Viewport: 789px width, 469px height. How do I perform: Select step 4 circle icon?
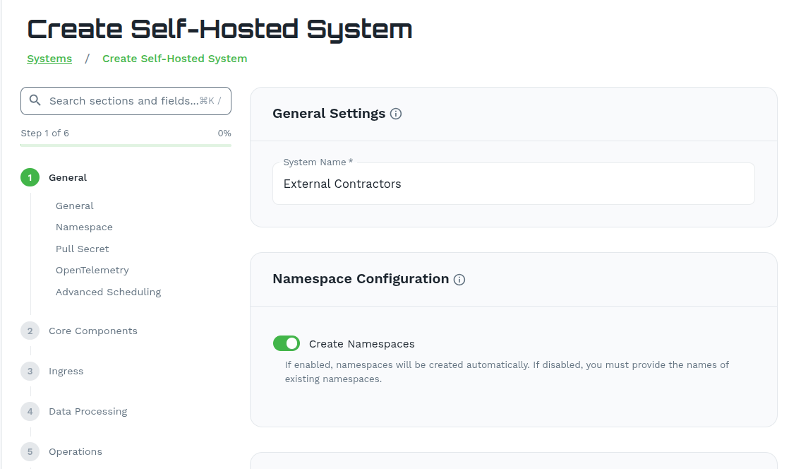[x=30, y=412]
